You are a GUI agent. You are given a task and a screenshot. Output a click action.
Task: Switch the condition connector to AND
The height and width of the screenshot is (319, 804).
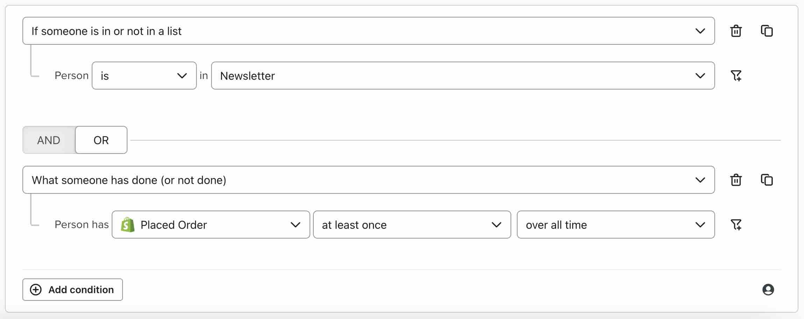tap(48, 140)
